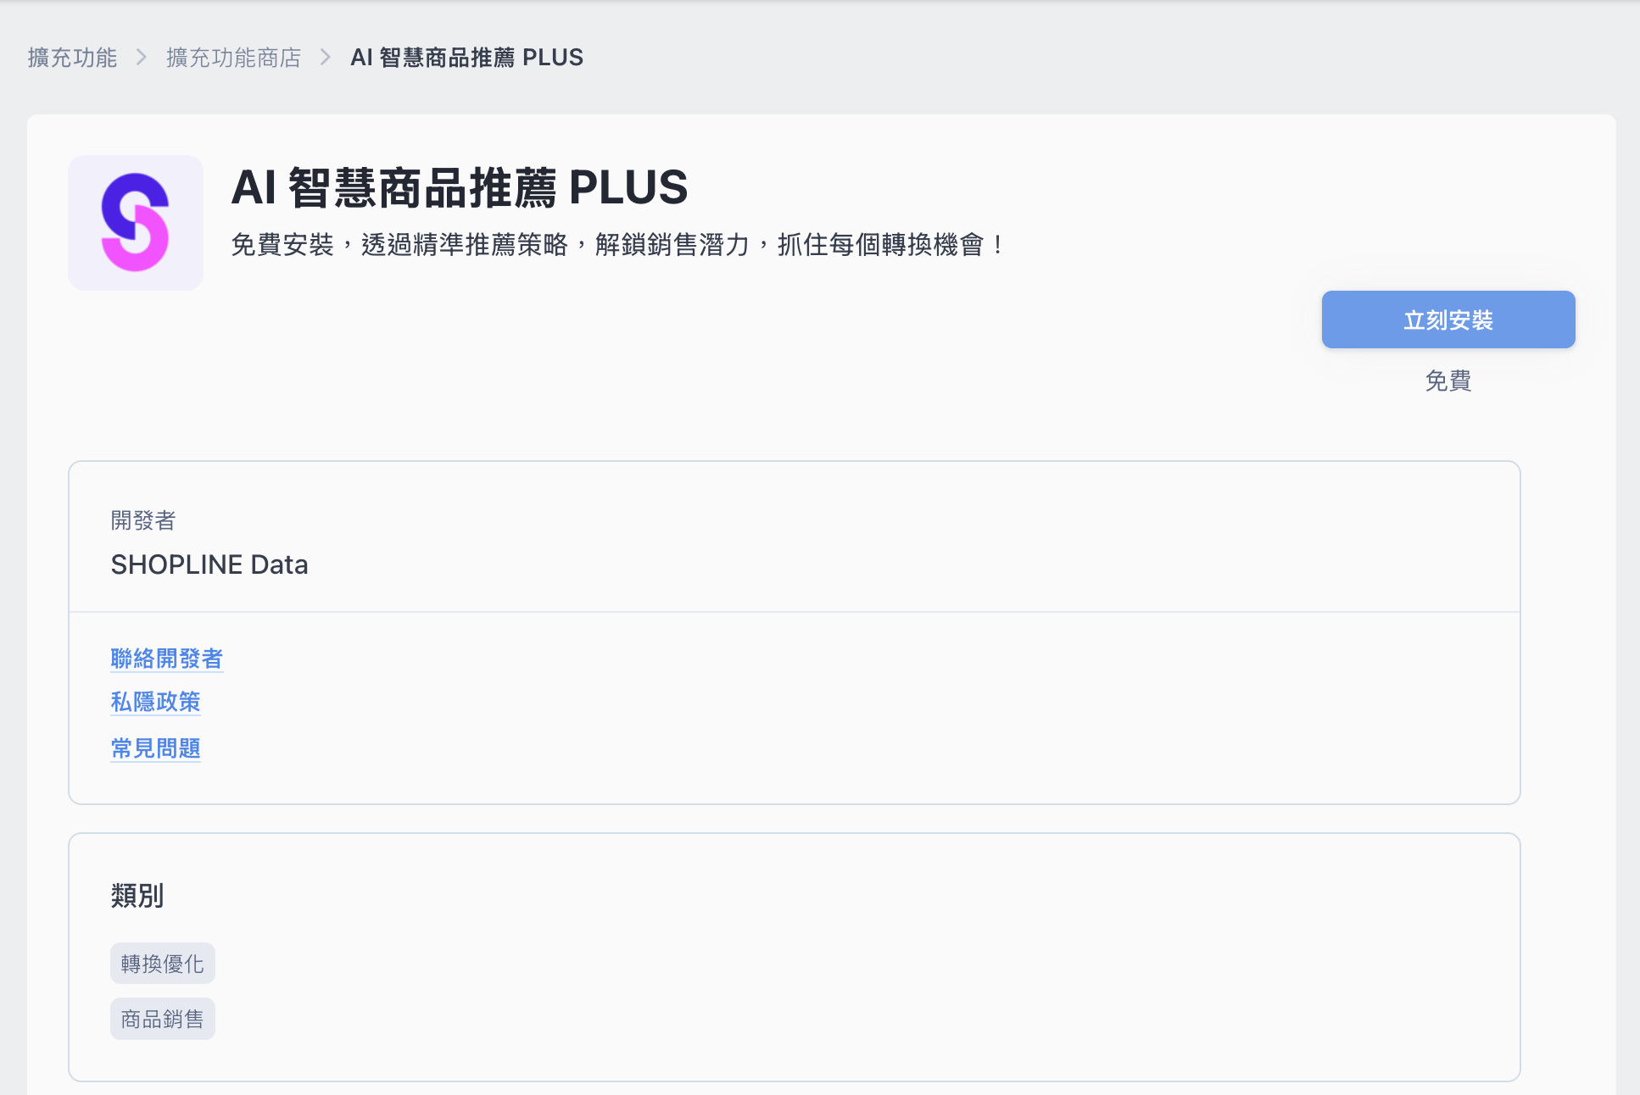Click the app title AI 智慧商品推薦 PLUS heading

pyautogui.click(x=459, y=187)
